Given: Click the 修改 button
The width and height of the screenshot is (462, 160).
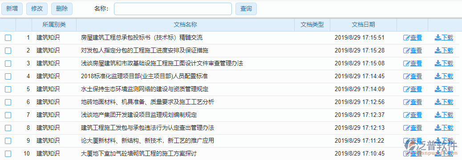Looking at the screenshot, I should tap(37, 9).
